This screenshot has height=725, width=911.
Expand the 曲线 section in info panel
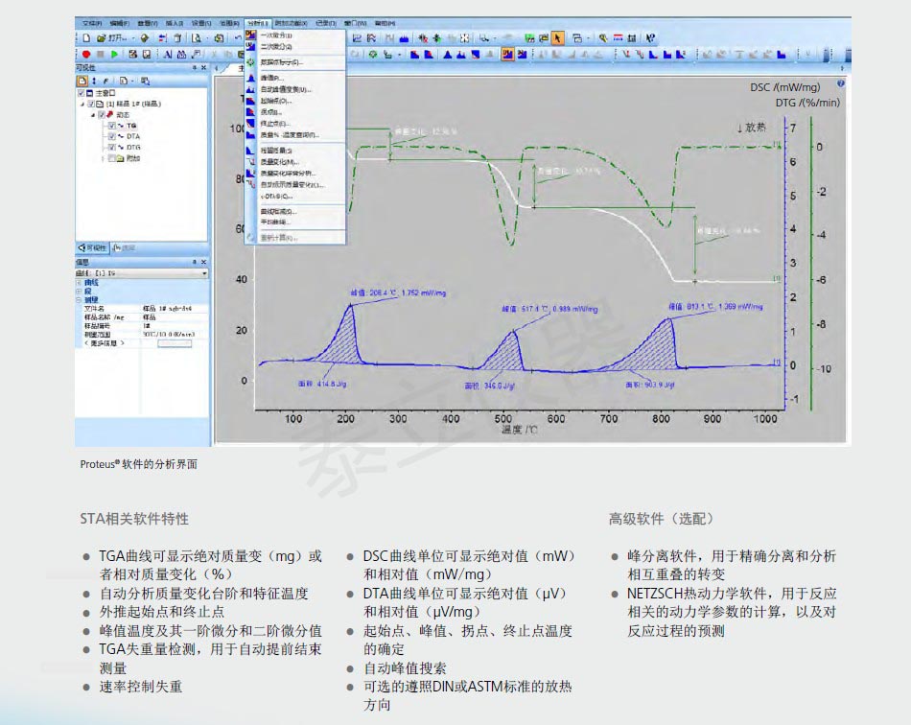[79, 283]
